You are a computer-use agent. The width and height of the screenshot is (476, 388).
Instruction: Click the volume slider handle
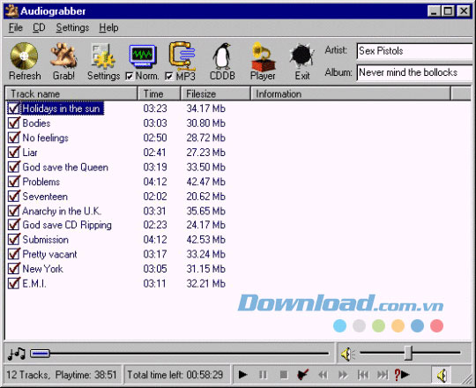409,353
